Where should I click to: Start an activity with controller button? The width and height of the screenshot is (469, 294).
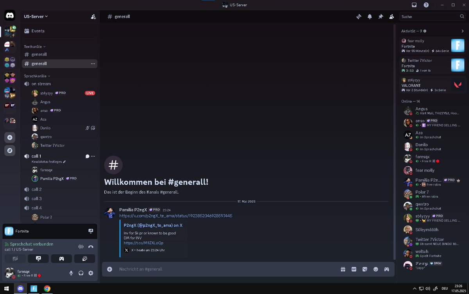61,258
